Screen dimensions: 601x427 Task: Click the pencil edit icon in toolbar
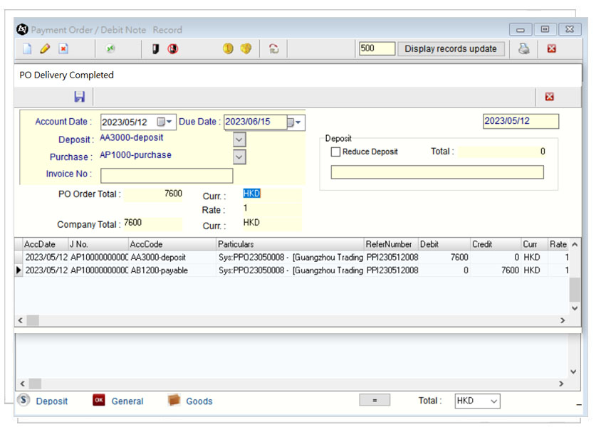point(45,48)
